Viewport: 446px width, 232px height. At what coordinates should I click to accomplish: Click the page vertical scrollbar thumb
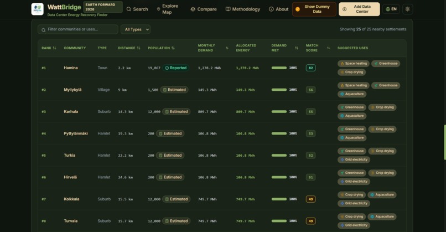click(x=444, y=142)
